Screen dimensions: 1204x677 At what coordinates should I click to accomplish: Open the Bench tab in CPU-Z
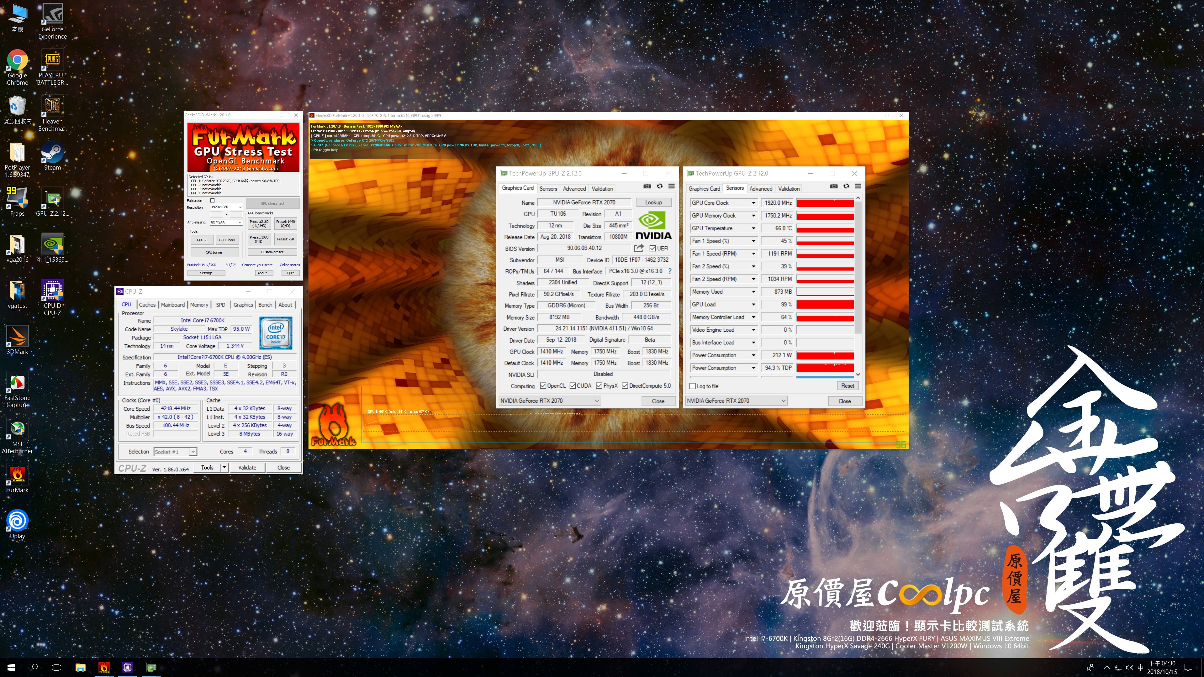[x=265, y=305]
